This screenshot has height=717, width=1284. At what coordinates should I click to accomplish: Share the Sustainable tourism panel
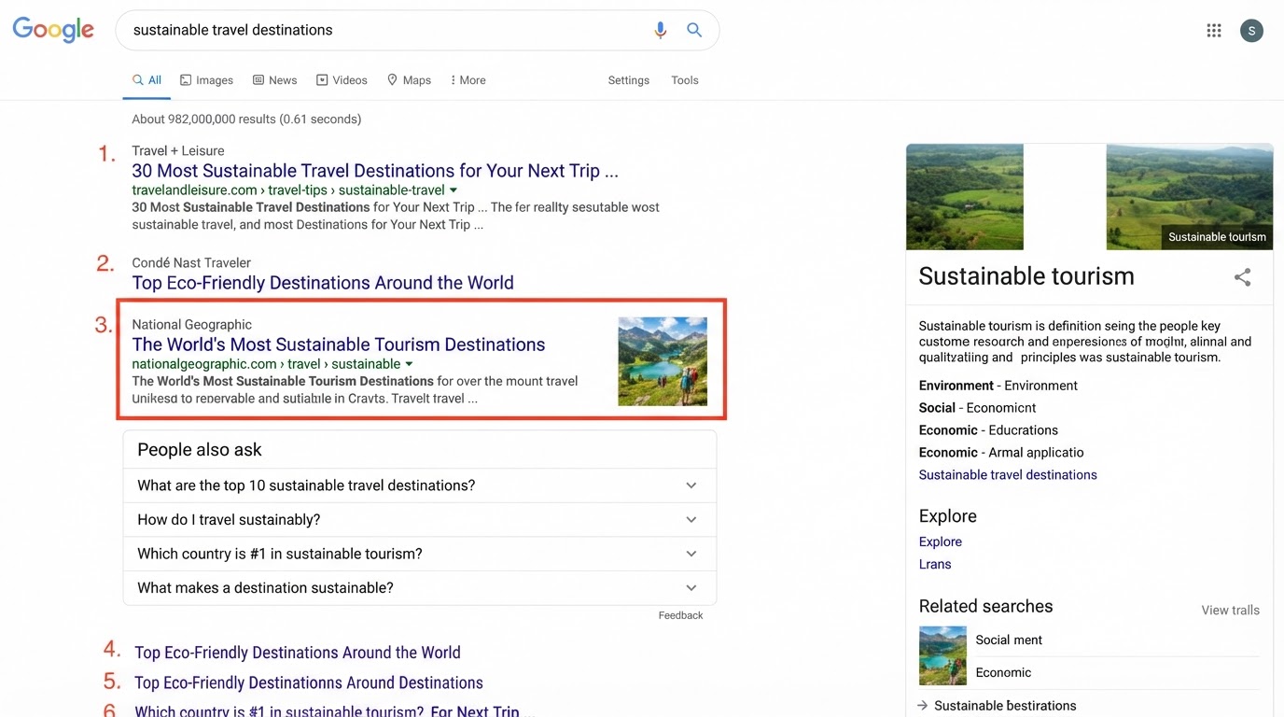(1242, 277)
